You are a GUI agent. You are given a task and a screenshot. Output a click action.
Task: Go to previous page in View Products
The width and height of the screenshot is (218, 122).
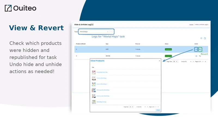point(147,107)
